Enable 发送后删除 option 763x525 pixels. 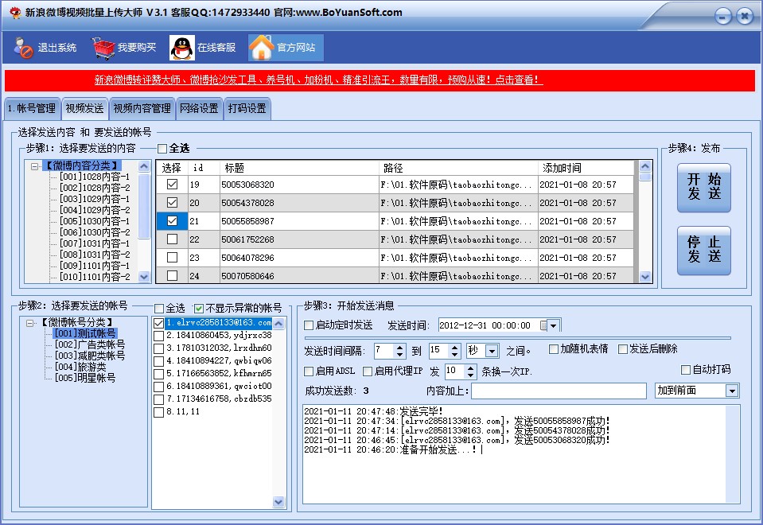pyautogui.click(x=622, y=349)
